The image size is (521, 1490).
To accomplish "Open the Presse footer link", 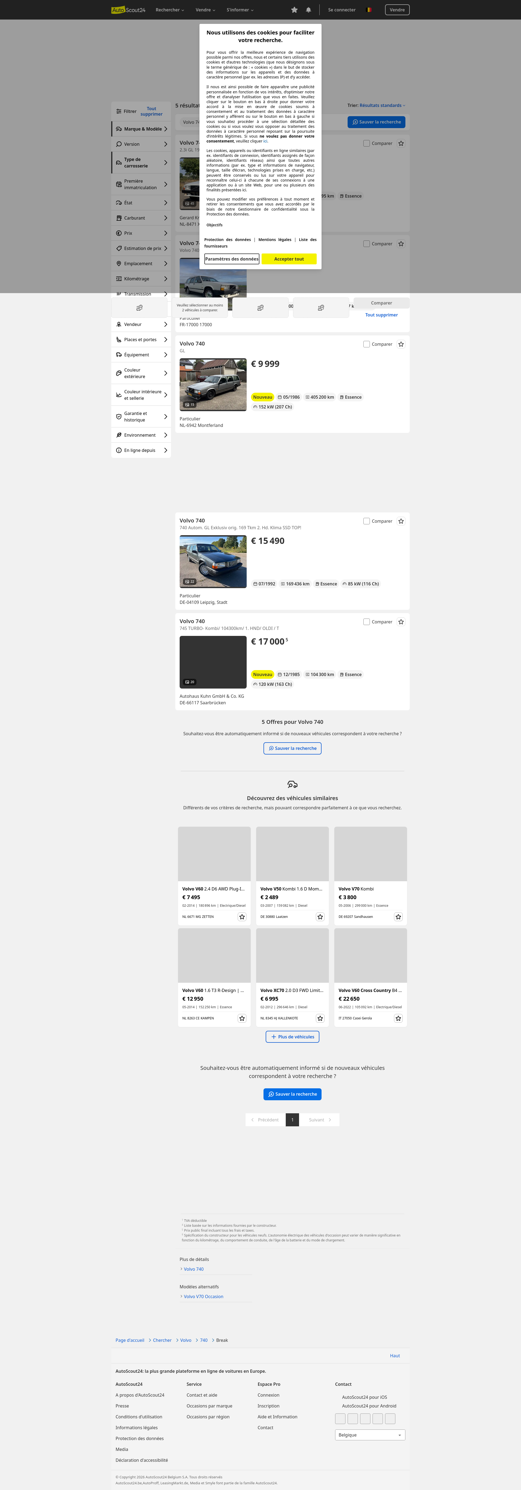I will (122, 1406).
